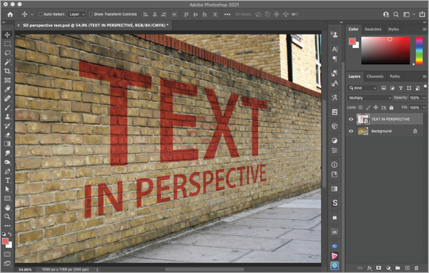Click the Share icon in options bar

point(423,14)
